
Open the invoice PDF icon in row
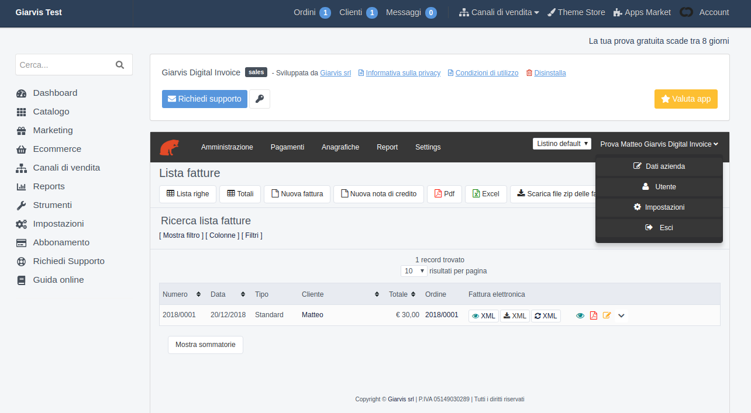tap(594, 315)
